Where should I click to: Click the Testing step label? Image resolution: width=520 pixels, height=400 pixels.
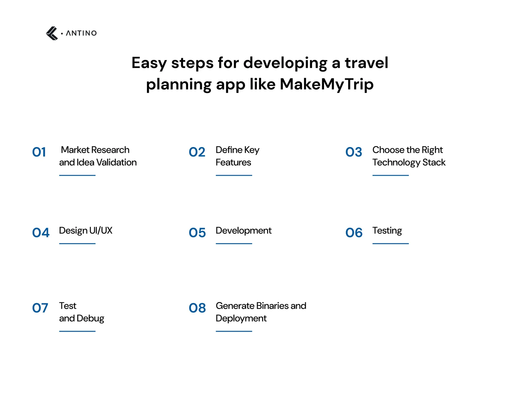387,231
